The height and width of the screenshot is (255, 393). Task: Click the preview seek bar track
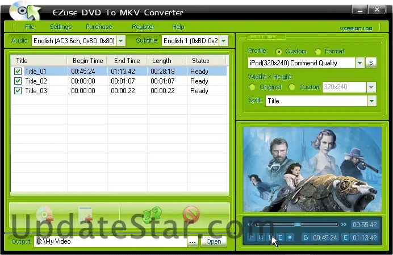[x=297, y=224]
